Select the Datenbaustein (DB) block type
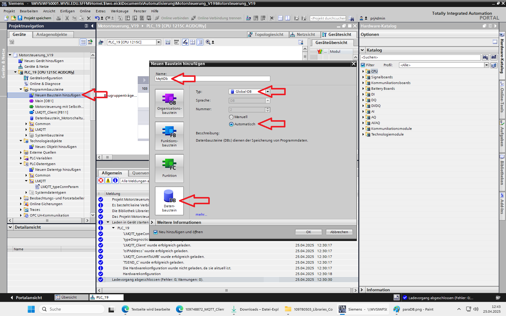 [x=169, y=201]
